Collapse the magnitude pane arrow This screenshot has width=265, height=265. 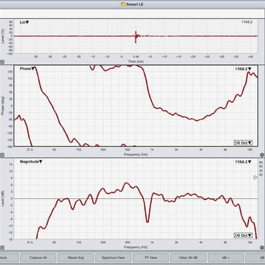pyautogui.click(x=2, y=248)
